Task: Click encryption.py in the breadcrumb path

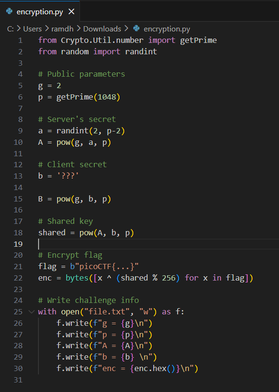Action: 167,29
